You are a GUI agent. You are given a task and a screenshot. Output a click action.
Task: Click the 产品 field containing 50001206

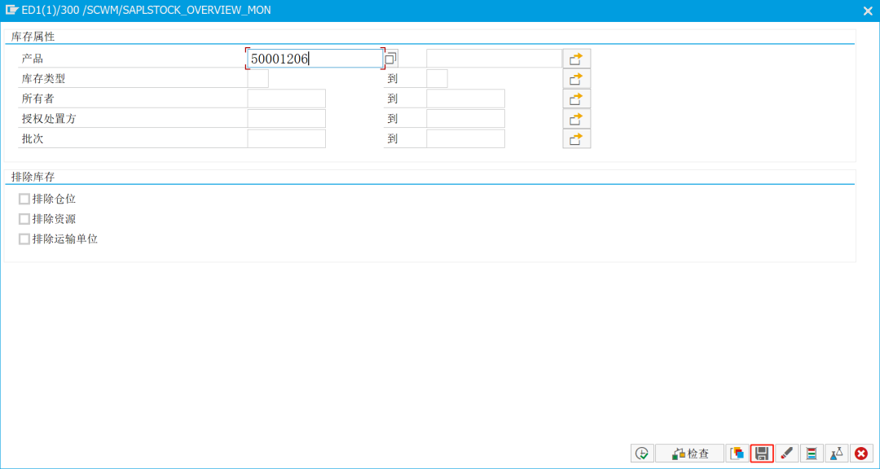tap(315, 59)
